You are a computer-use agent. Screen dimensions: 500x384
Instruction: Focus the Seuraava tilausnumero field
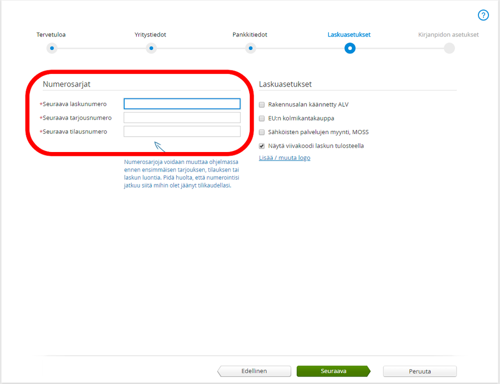[x=182, y=131]
